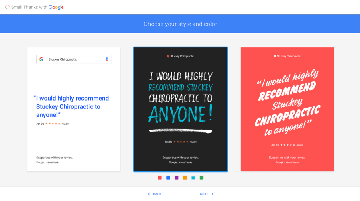
Task: Click '#SmallThanks' on white poster
Action: (x=53, y=162)
